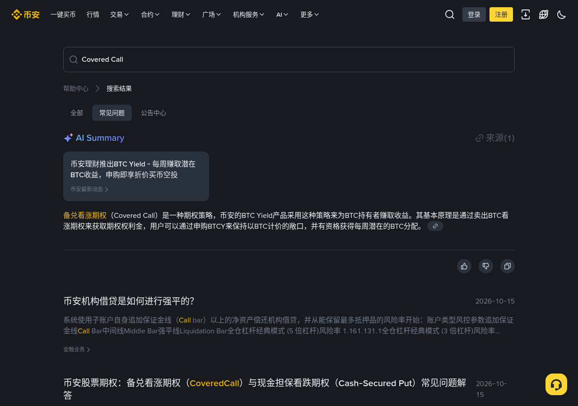Open the 币安理财推出BTC Yield source card
The height and width of the screenshot is (406, 578).
point(136,176)
